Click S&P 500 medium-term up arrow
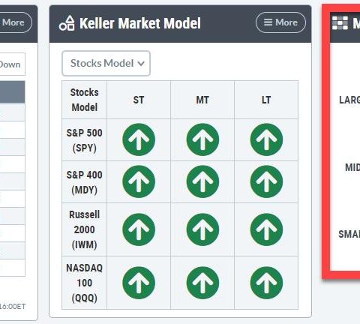The width and height of the screenshot is (360, 324). tap(202, 139)
